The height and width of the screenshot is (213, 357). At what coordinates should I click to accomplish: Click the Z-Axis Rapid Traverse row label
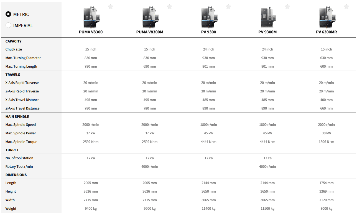pyautogui.click(x=22, y=91)
